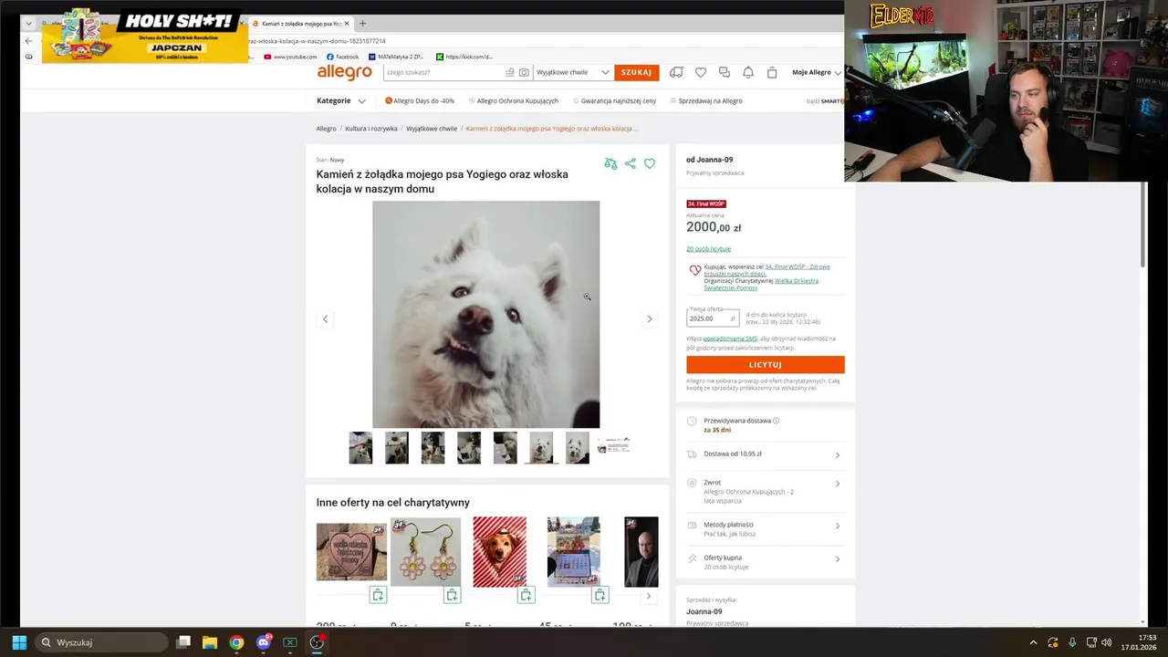Open Gwarancja najniższej ceny
This screenshot has width=1168, height=657.
[614, 100]
